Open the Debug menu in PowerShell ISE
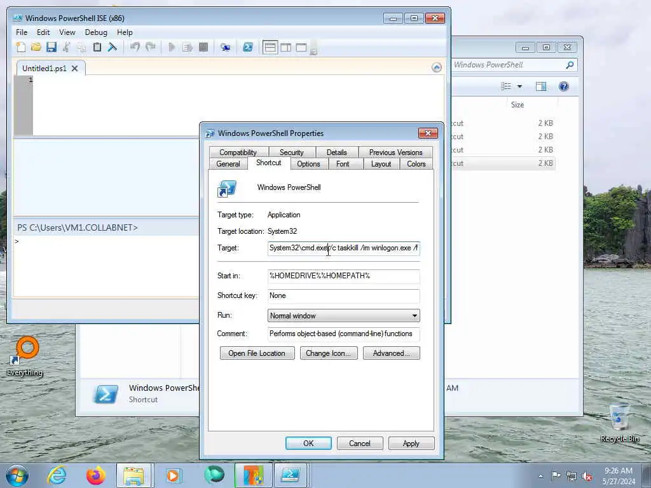651x488 pixels. pyautogui.click(x=96, y=32)
